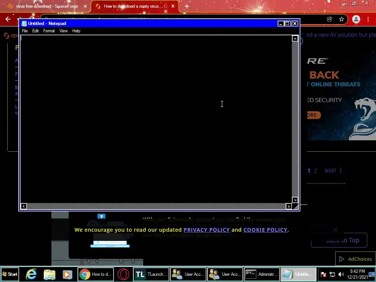376x282 pixels.
Task: Click Notepad vertical scrollbar down arrow
Action: (x=295, y=200)
